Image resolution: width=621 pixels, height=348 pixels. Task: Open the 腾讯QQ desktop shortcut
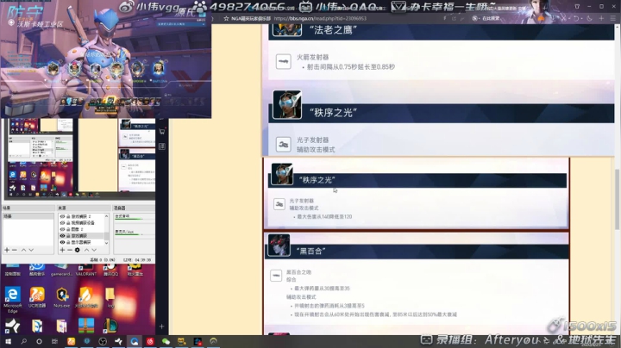pyautogui.click(x=110, y=270)
